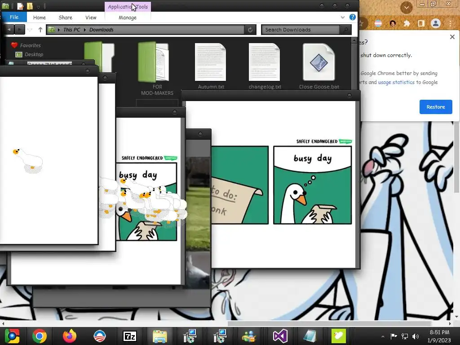Click Chrome tab search chevron button
The width and height of the screenshot is (460, 345).
pos(406,7)
